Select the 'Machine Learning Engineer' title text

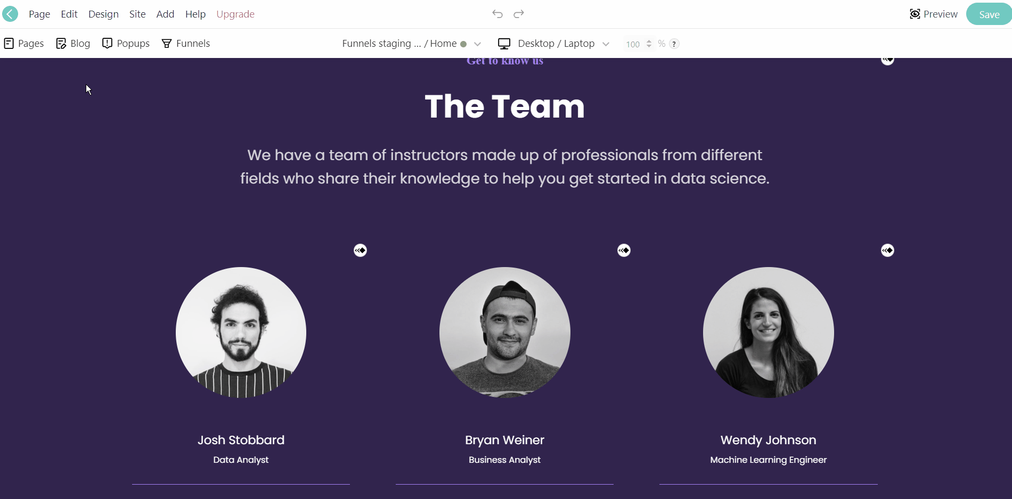[769, 460]
